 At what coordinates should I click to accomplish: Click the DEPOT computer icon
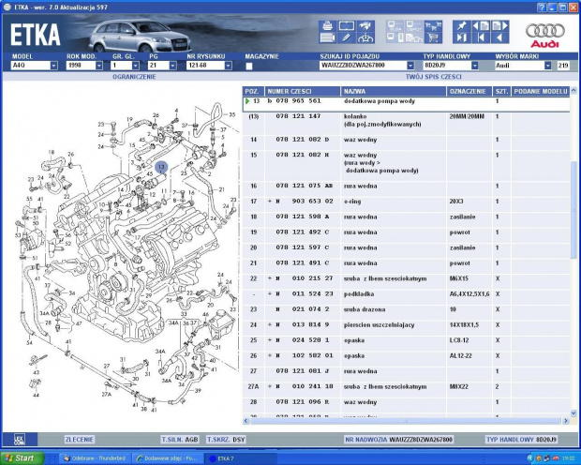pyautogui.click(x=414, y=26)
